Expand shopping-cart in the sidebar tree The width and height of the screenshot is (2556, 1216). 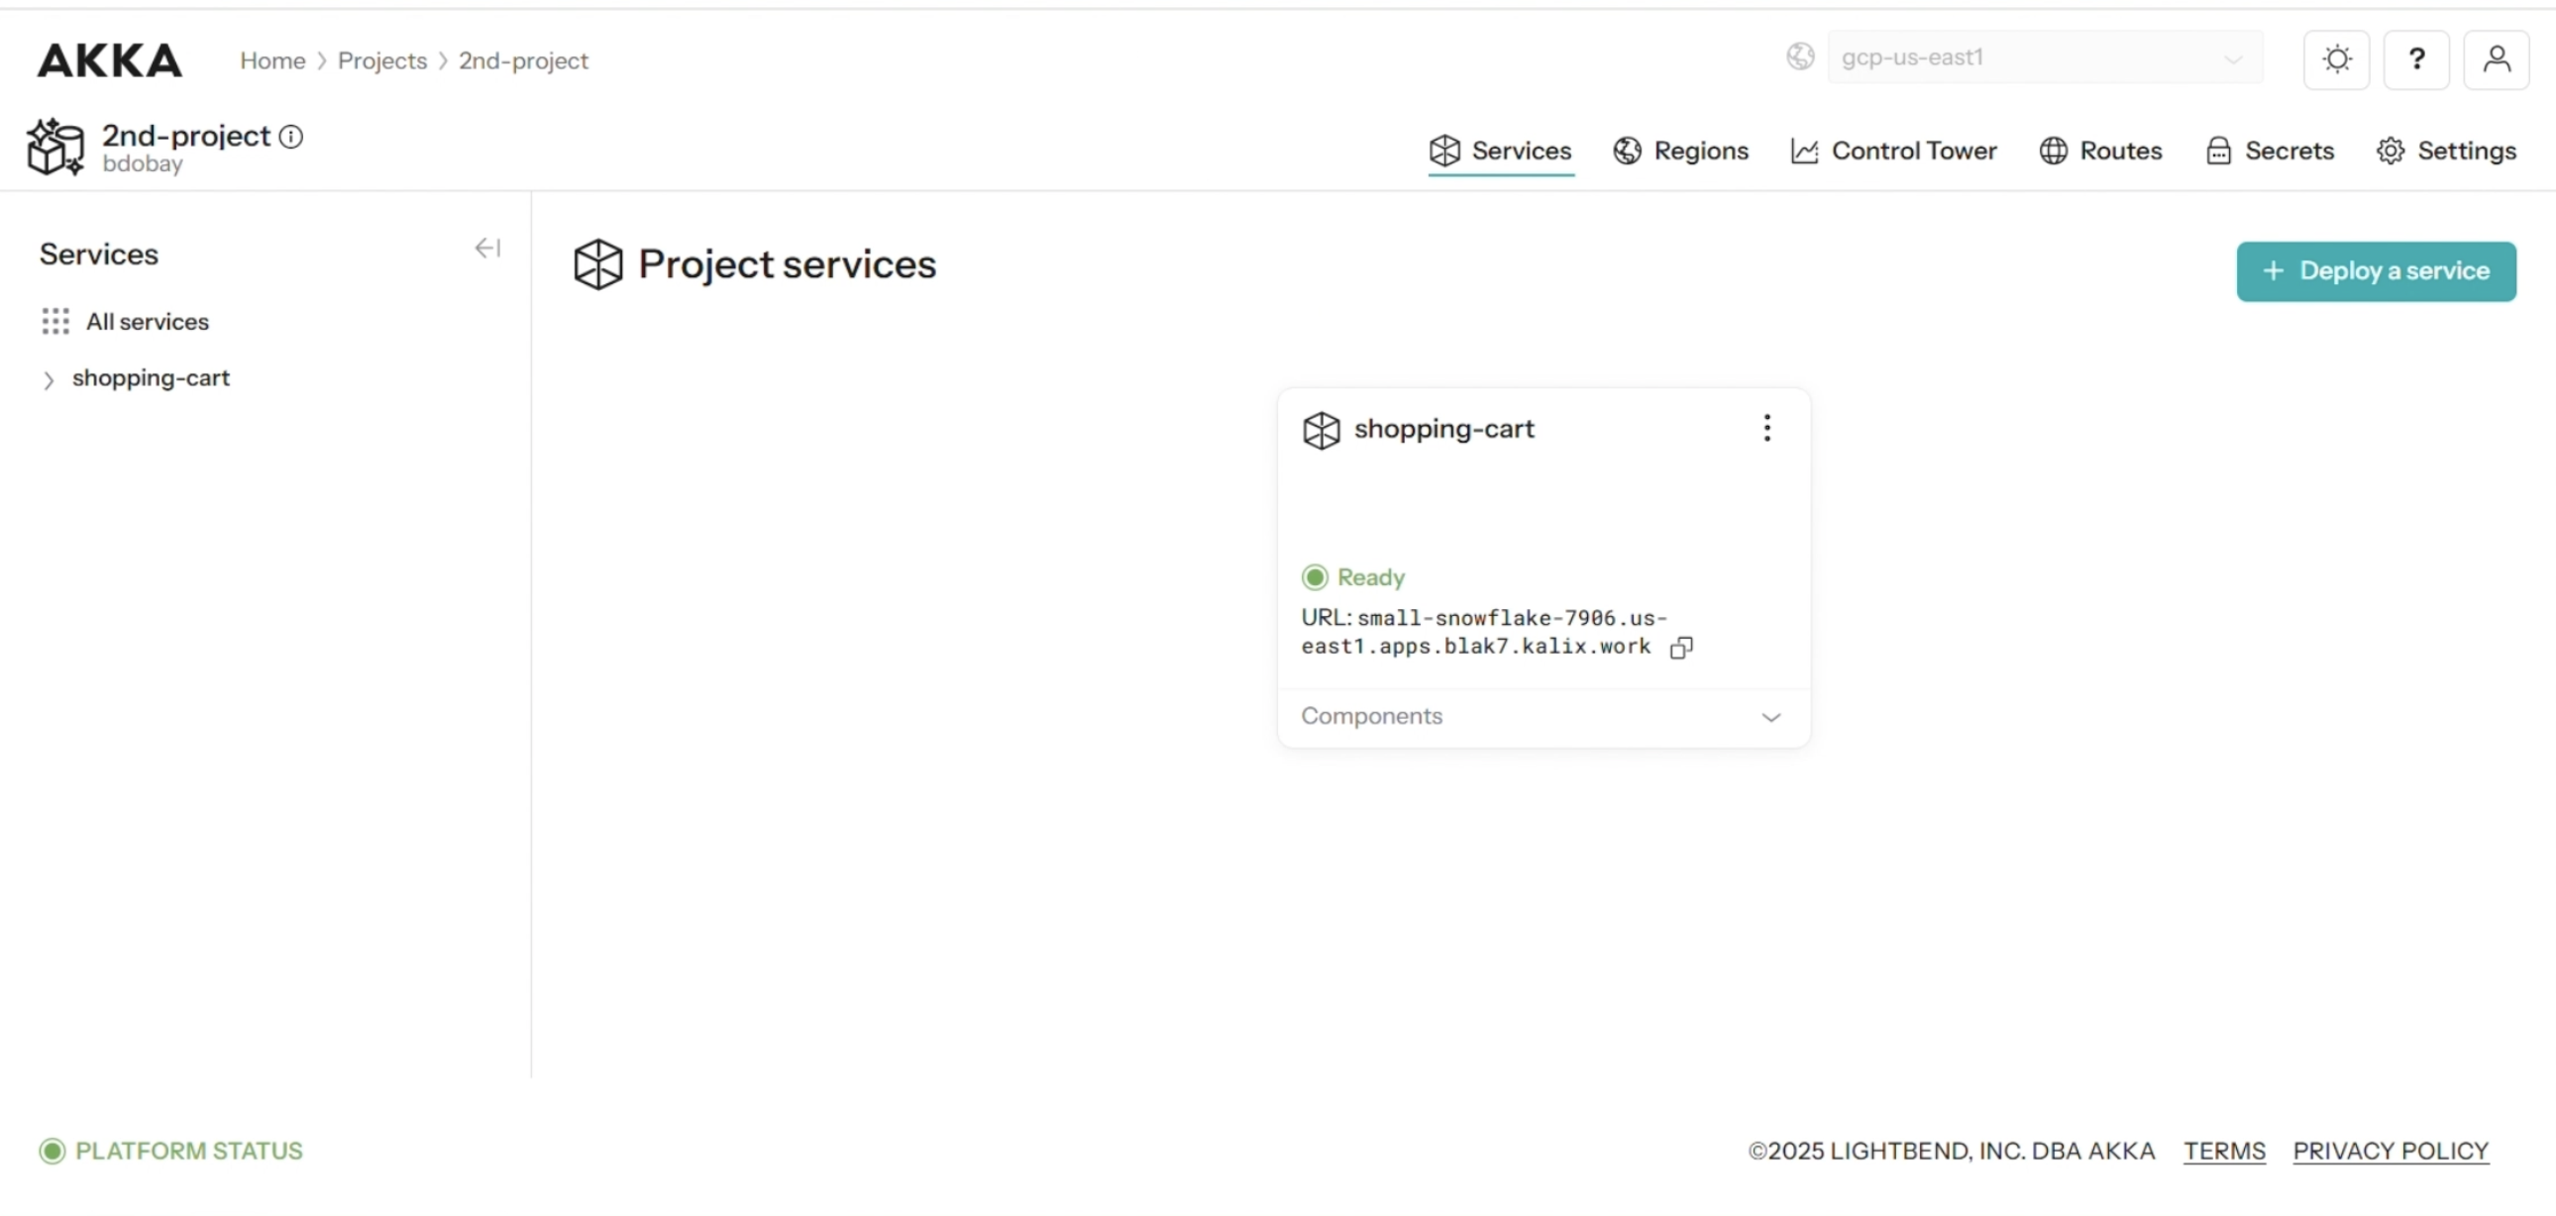coord(48,380)
